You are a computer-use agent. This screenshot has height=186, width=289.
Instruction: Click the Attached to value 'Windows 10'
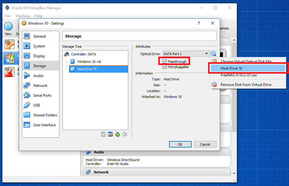coord(172,97)
